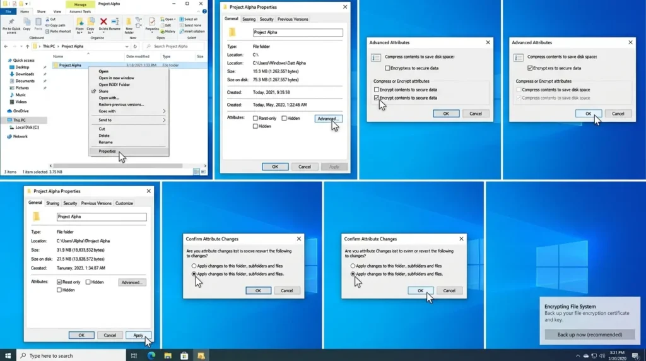Open Task View on the taskbar
Screen dimensions: 646x361
134,355
